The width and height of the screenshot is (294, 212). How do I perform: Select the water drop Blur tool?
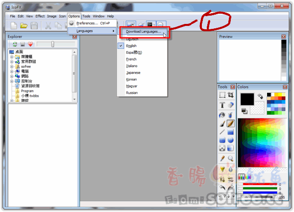tap(231, 169)
